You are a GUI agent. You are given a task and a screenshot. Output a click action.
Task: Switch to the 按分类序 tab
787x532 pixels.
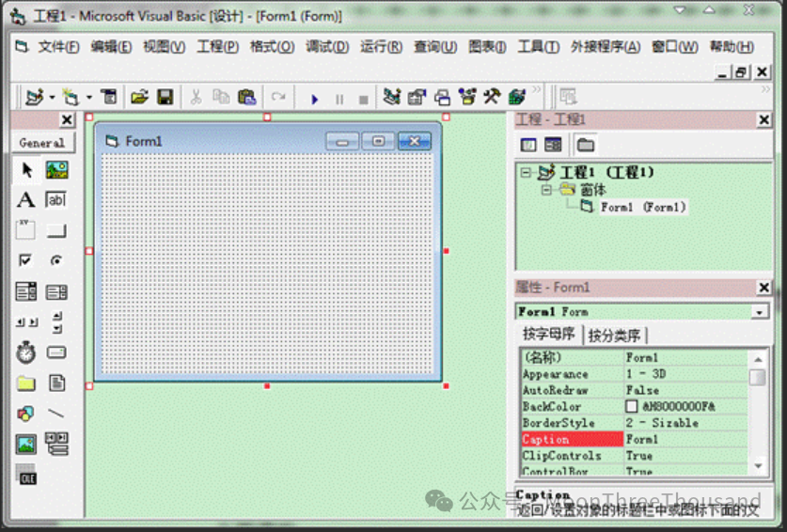pyautogui.click(x=614, y=336)
